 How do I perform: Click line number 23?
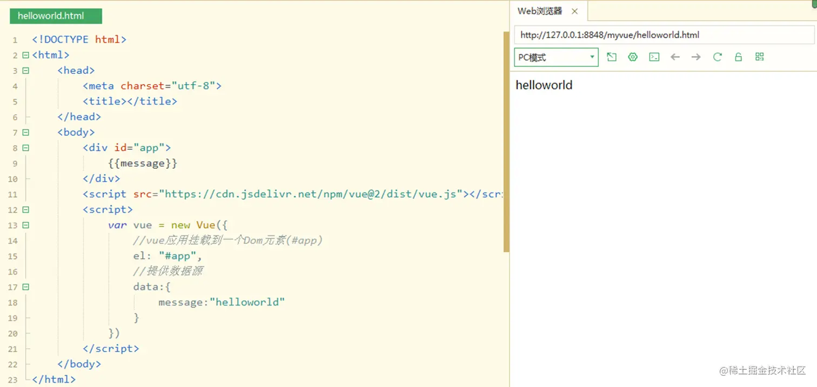[13, 380]
